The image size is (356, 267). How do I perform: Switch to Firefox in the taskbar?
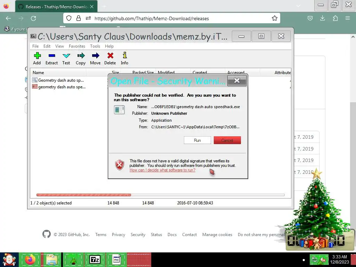(x=30, y=260)
